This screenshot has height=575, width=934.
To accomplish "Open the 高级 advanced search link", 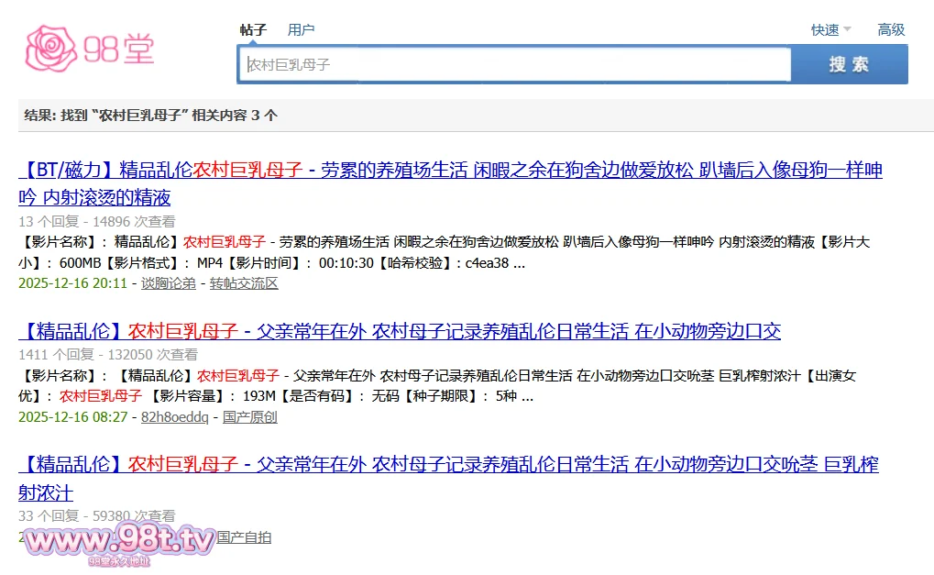I will coord(891,29).
